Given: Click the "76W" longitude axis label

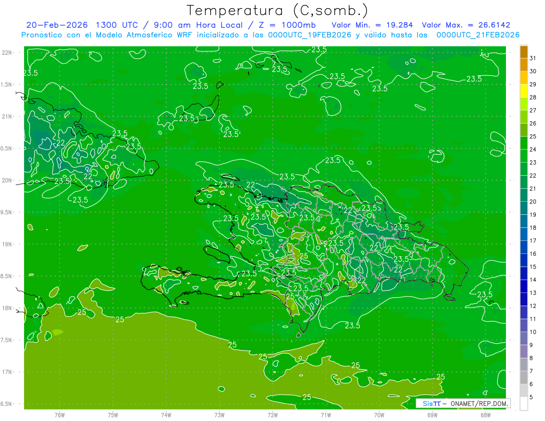Looking at the screenshot, I should [59, 416].
